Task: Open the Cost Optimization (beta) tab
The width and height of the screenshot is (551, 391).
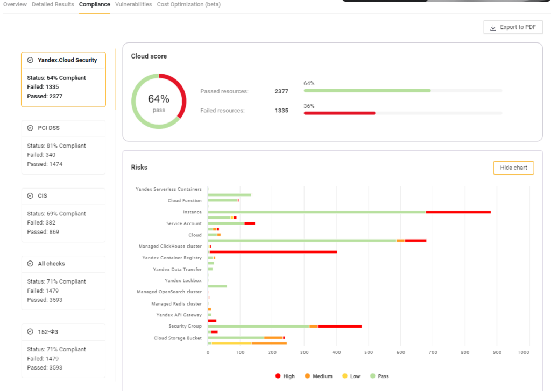Action: click(188, 4)
